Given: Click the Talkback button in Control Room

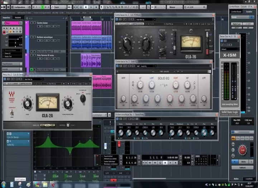Looking at the screenshot, I should click(x=242, y=168).
